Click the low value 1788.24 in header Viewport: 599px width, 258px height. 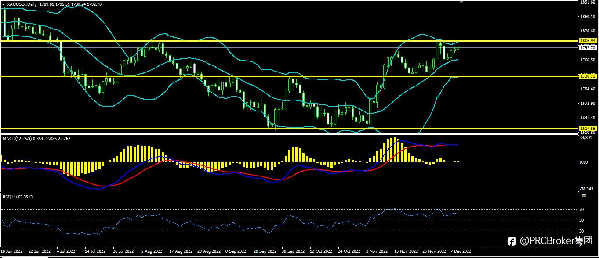coord(79,4)
